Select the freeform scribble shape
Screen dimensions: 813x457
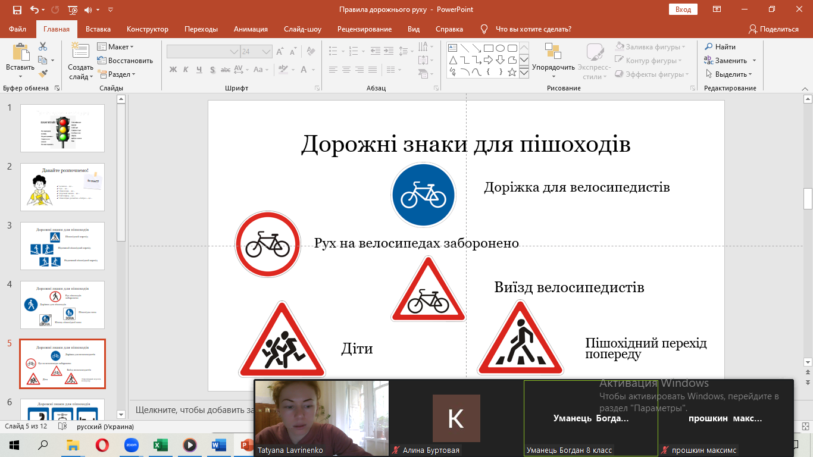tap(452, 72)
